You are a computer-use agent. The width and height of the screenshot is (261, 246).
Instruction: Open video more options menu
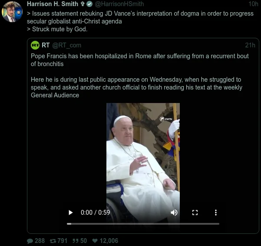pos(216,213)
